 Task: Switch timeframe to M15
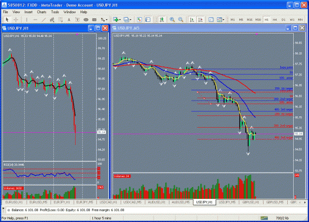tap(250, 20)
